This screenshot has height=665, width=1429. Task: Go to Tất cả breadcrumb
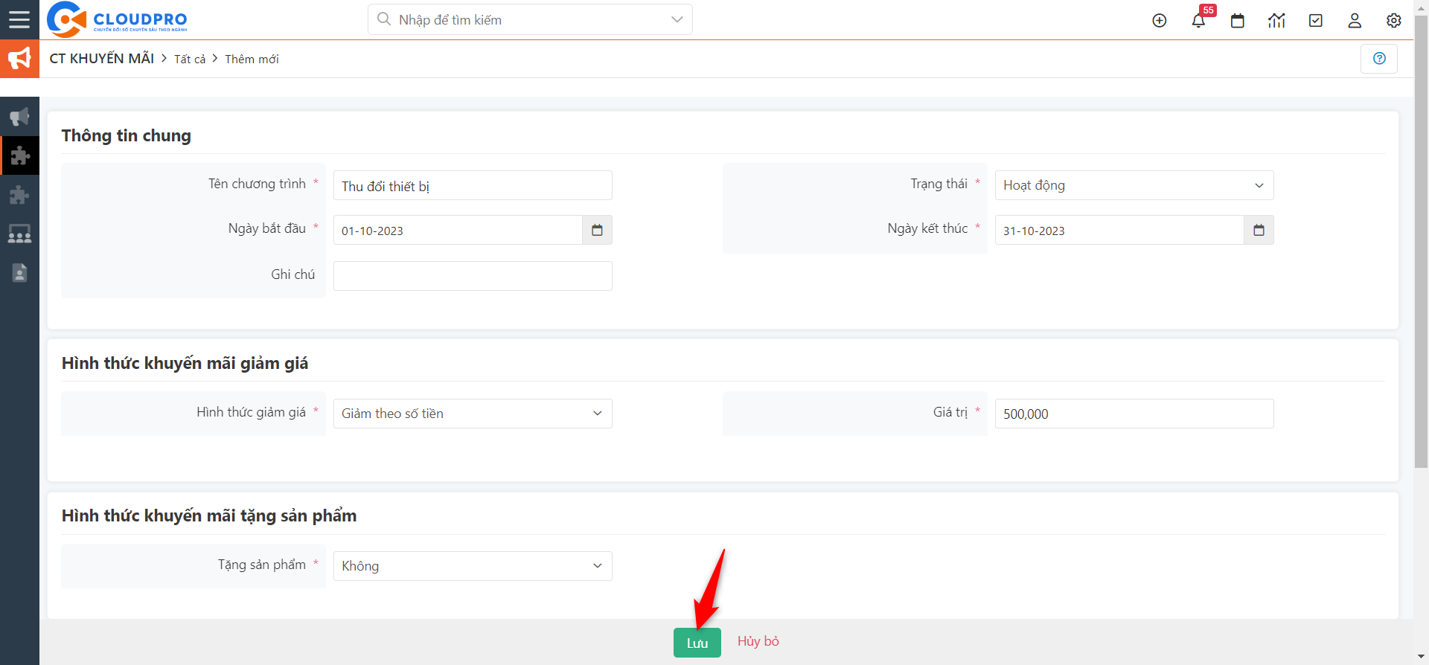(x=190, y=60)
